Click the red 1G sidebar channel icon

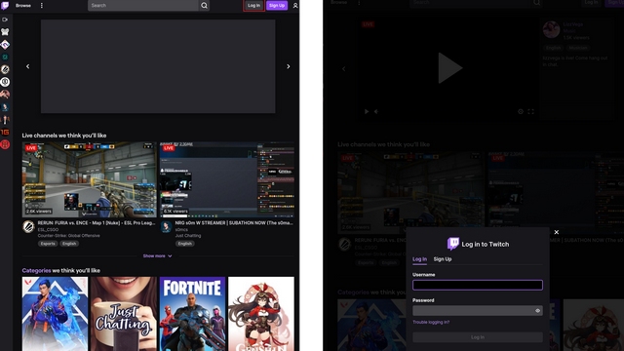(x=5, y=133)
